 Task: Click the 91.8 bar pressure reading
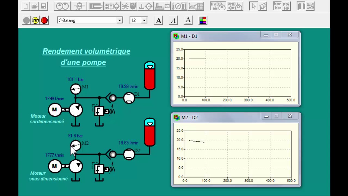pyautogui.click(x=75, y=136)
